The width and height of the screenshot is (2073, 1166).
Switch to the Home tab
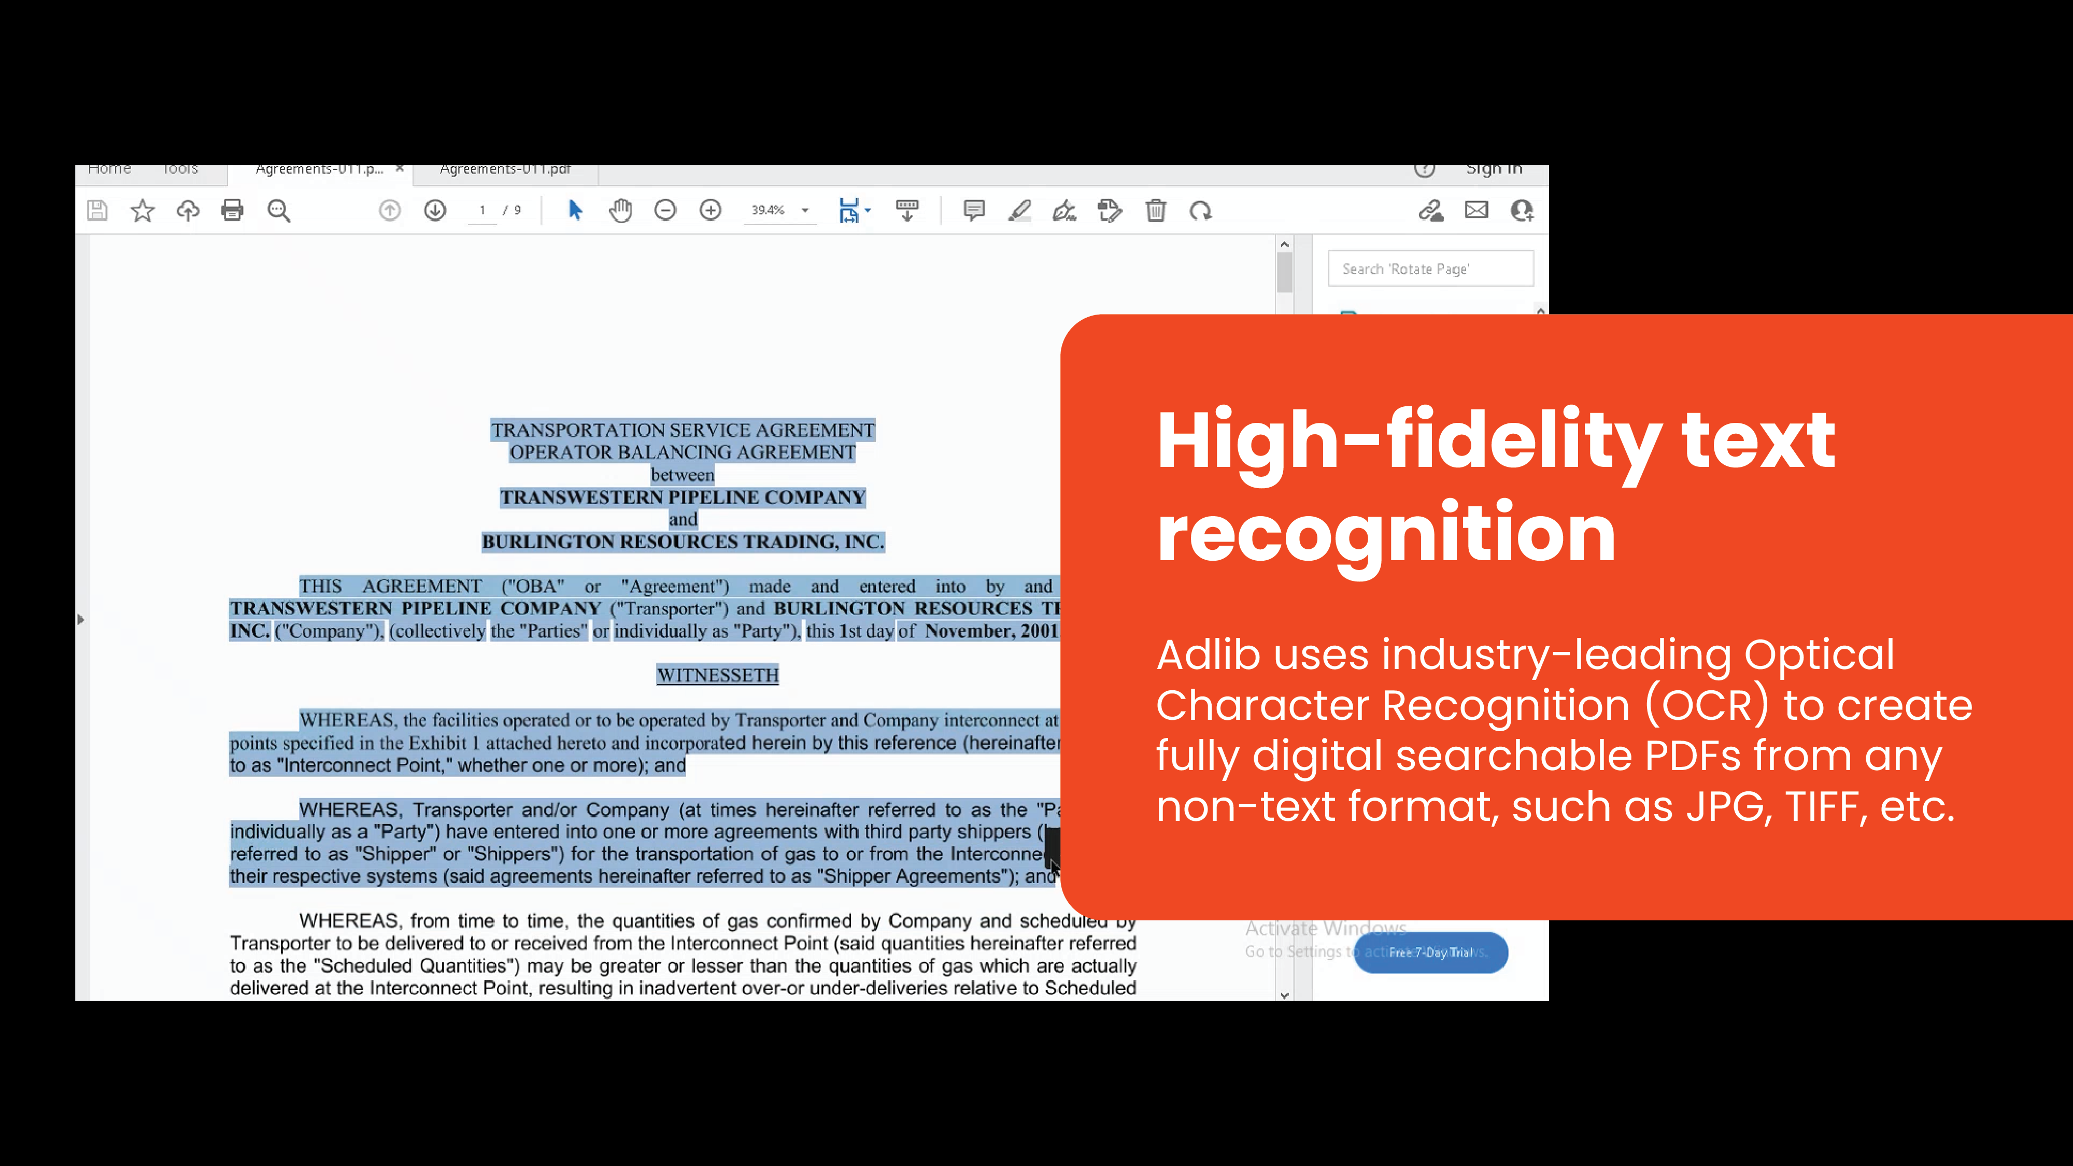coord(109,169)
